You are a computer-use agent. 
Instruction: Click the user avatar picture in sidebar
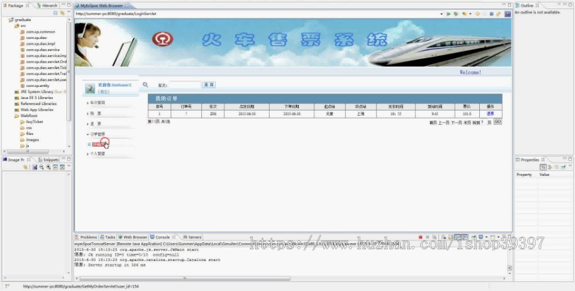point(90,88)
